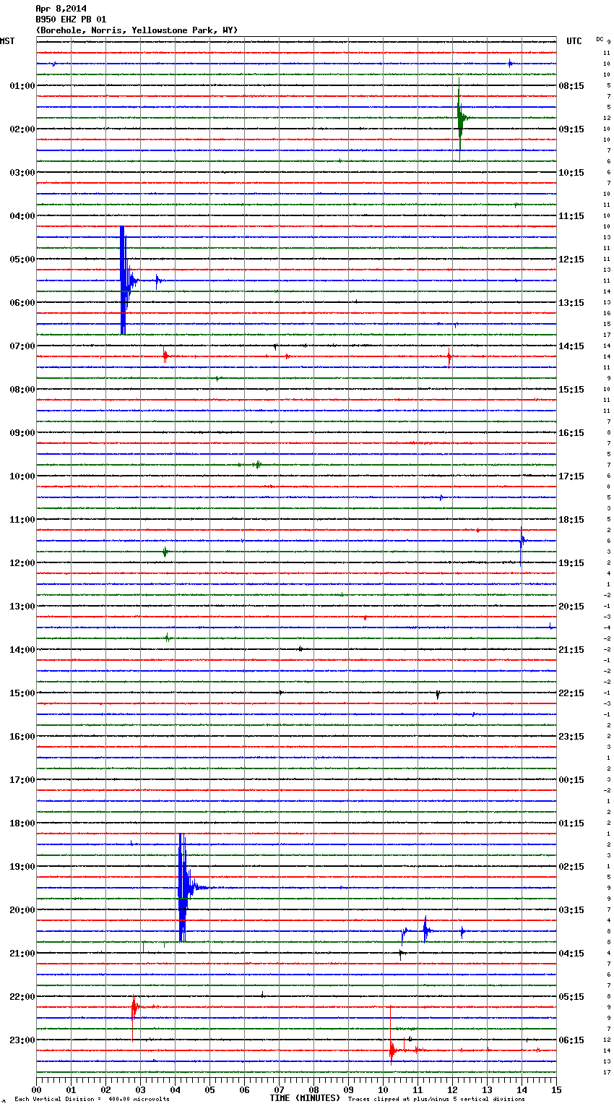
Task: Click the 21:15 UTC time label
Action: coord(571,650)
